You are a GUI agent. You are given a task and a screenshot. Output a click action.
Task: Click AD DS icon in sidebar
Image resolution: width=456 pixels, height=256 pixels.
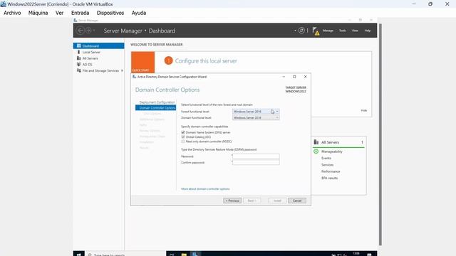(x=78, y=65)
